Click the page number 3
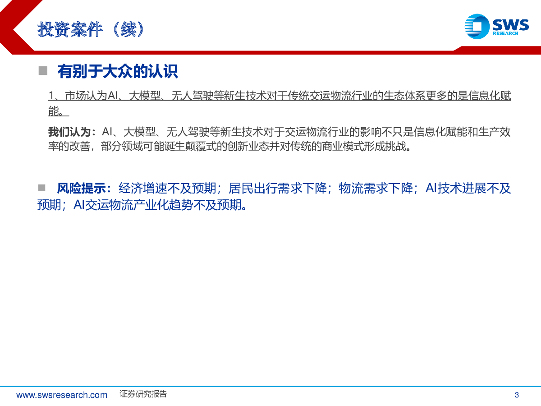Image resolution: width=541 pixels, height=406 pixels. click(517, 395)
